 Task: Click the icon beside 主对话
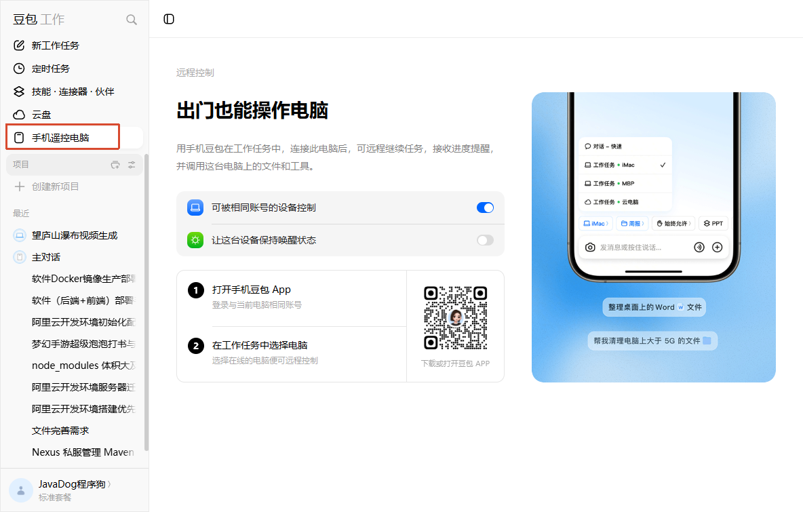point(20,257)
